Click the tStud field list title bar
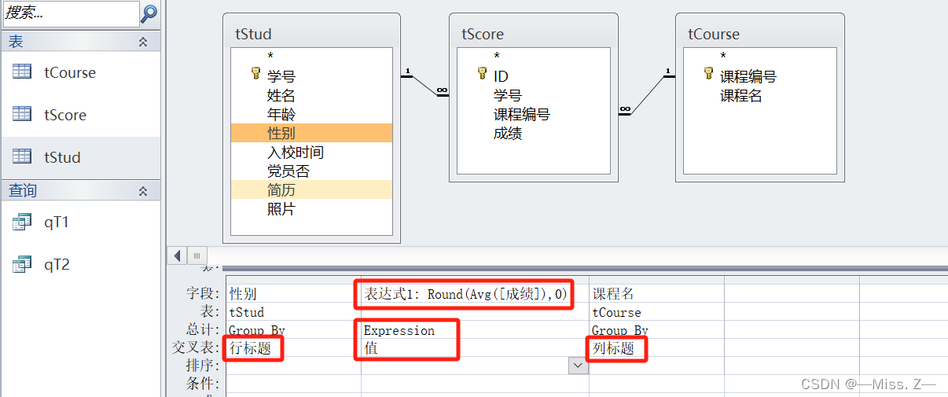 click(311, 33)
